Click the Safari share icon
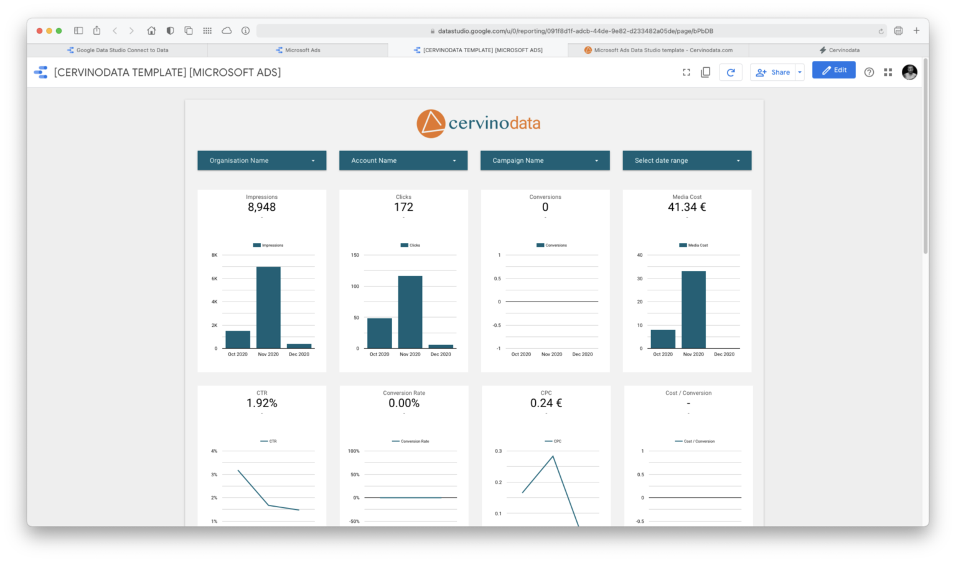Image resolution: width=956 pixels, height=562 pixels. pyautogui.click(x=96, y=30)
